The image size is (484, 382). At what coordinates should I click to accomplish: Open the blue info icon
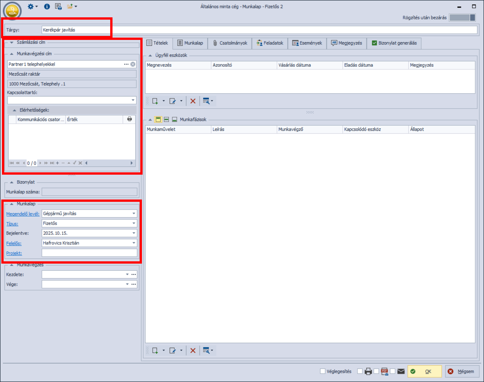[x=47, y=7]
